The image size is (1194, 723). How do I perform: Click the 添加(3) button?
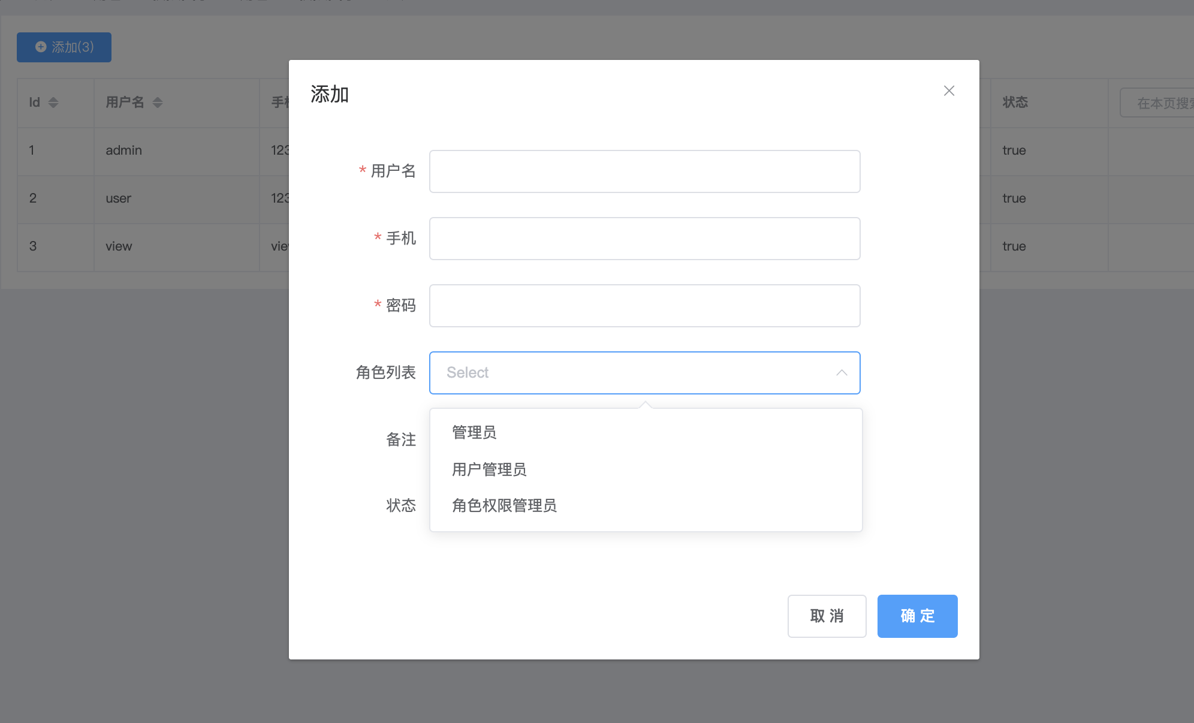point(64,47)
